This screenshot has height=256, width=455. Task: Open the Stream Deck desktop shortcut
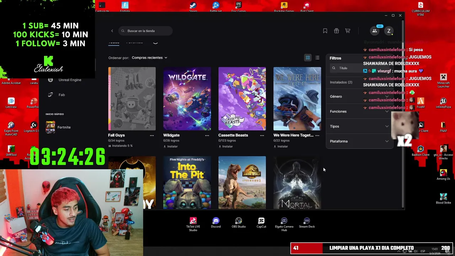tap(307, 223)
